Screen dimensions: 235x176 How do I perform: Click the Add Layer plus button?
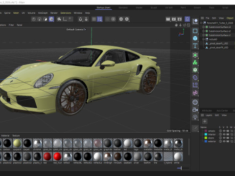coord(205,121)
